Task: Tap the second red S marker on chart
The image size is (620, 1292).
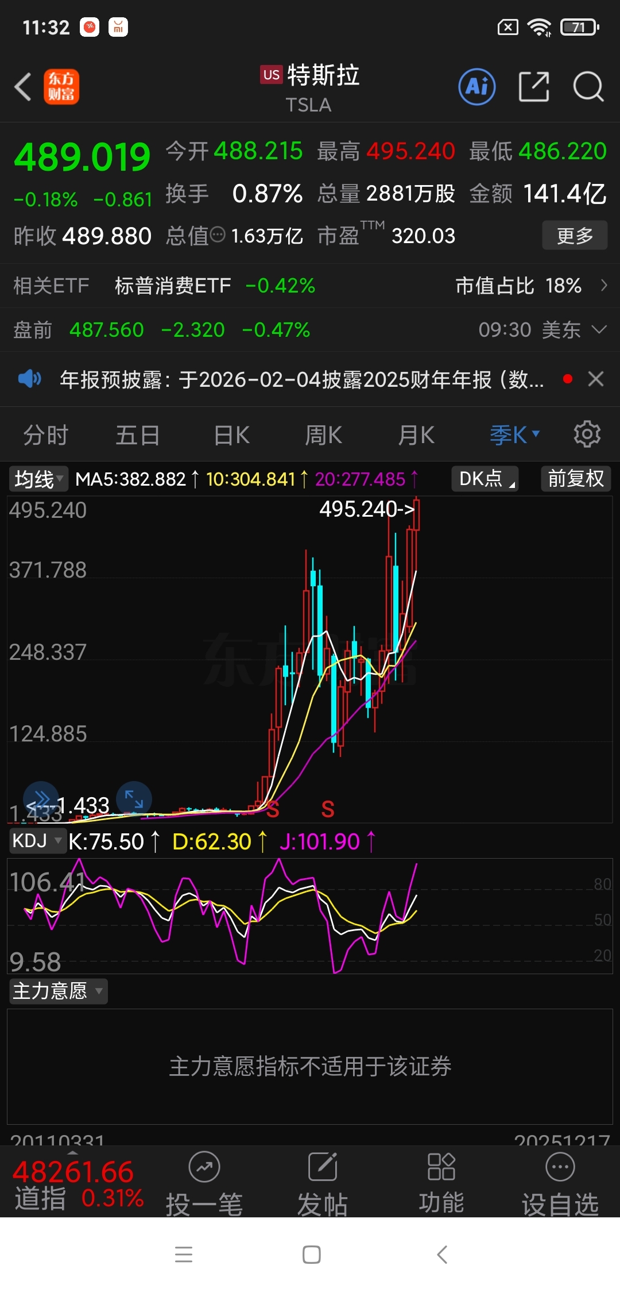Action: [328, 809]
